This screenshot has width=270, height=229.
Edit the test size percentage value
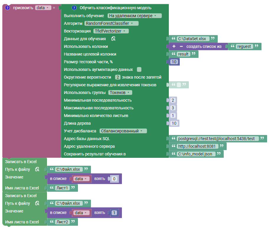tap(174, 62)
